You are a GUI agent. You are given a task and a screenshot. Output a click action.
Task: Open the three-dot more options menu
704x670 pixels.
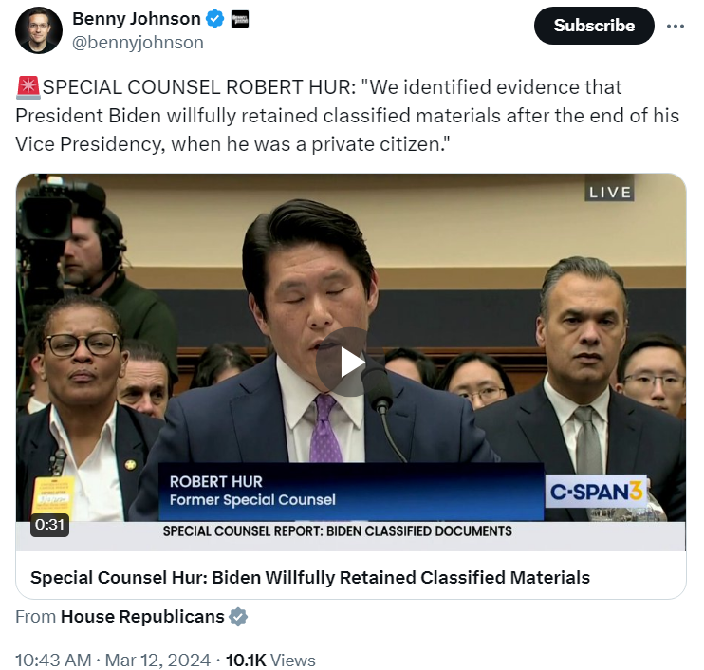point(676,26)
